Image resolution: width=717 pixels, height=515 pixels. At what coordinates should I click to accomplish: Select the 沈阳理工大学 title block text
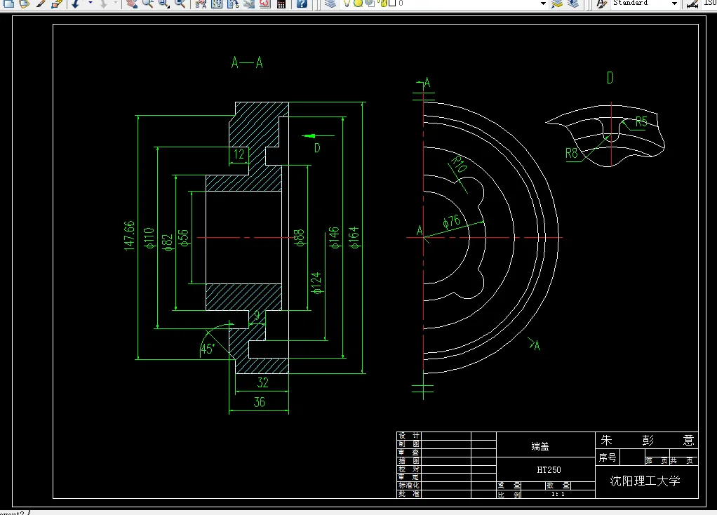pyautogui.click(x=645, y=481)
